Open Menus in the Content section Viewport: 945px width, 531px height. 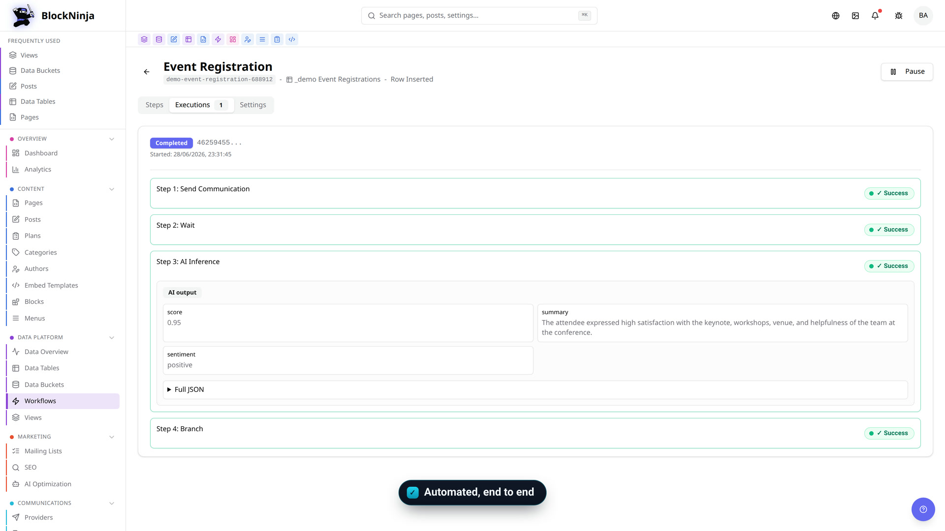click(63, 319)
